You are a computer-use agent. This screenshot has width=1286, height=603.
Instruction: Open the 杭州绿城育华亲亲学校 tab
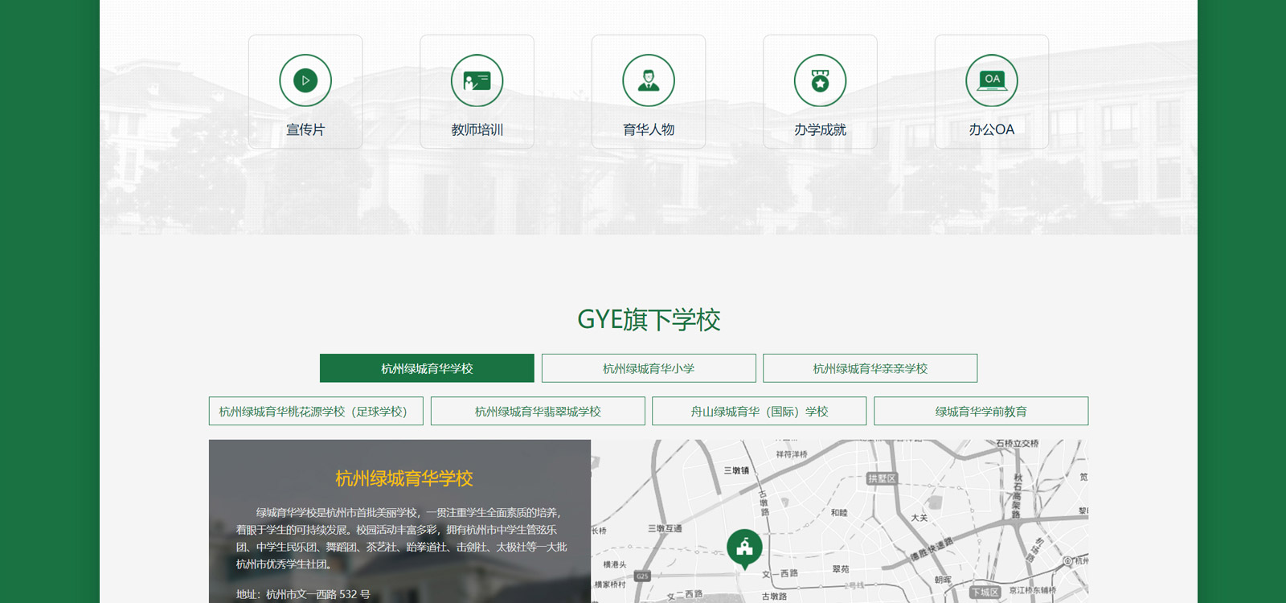point(870,368)
